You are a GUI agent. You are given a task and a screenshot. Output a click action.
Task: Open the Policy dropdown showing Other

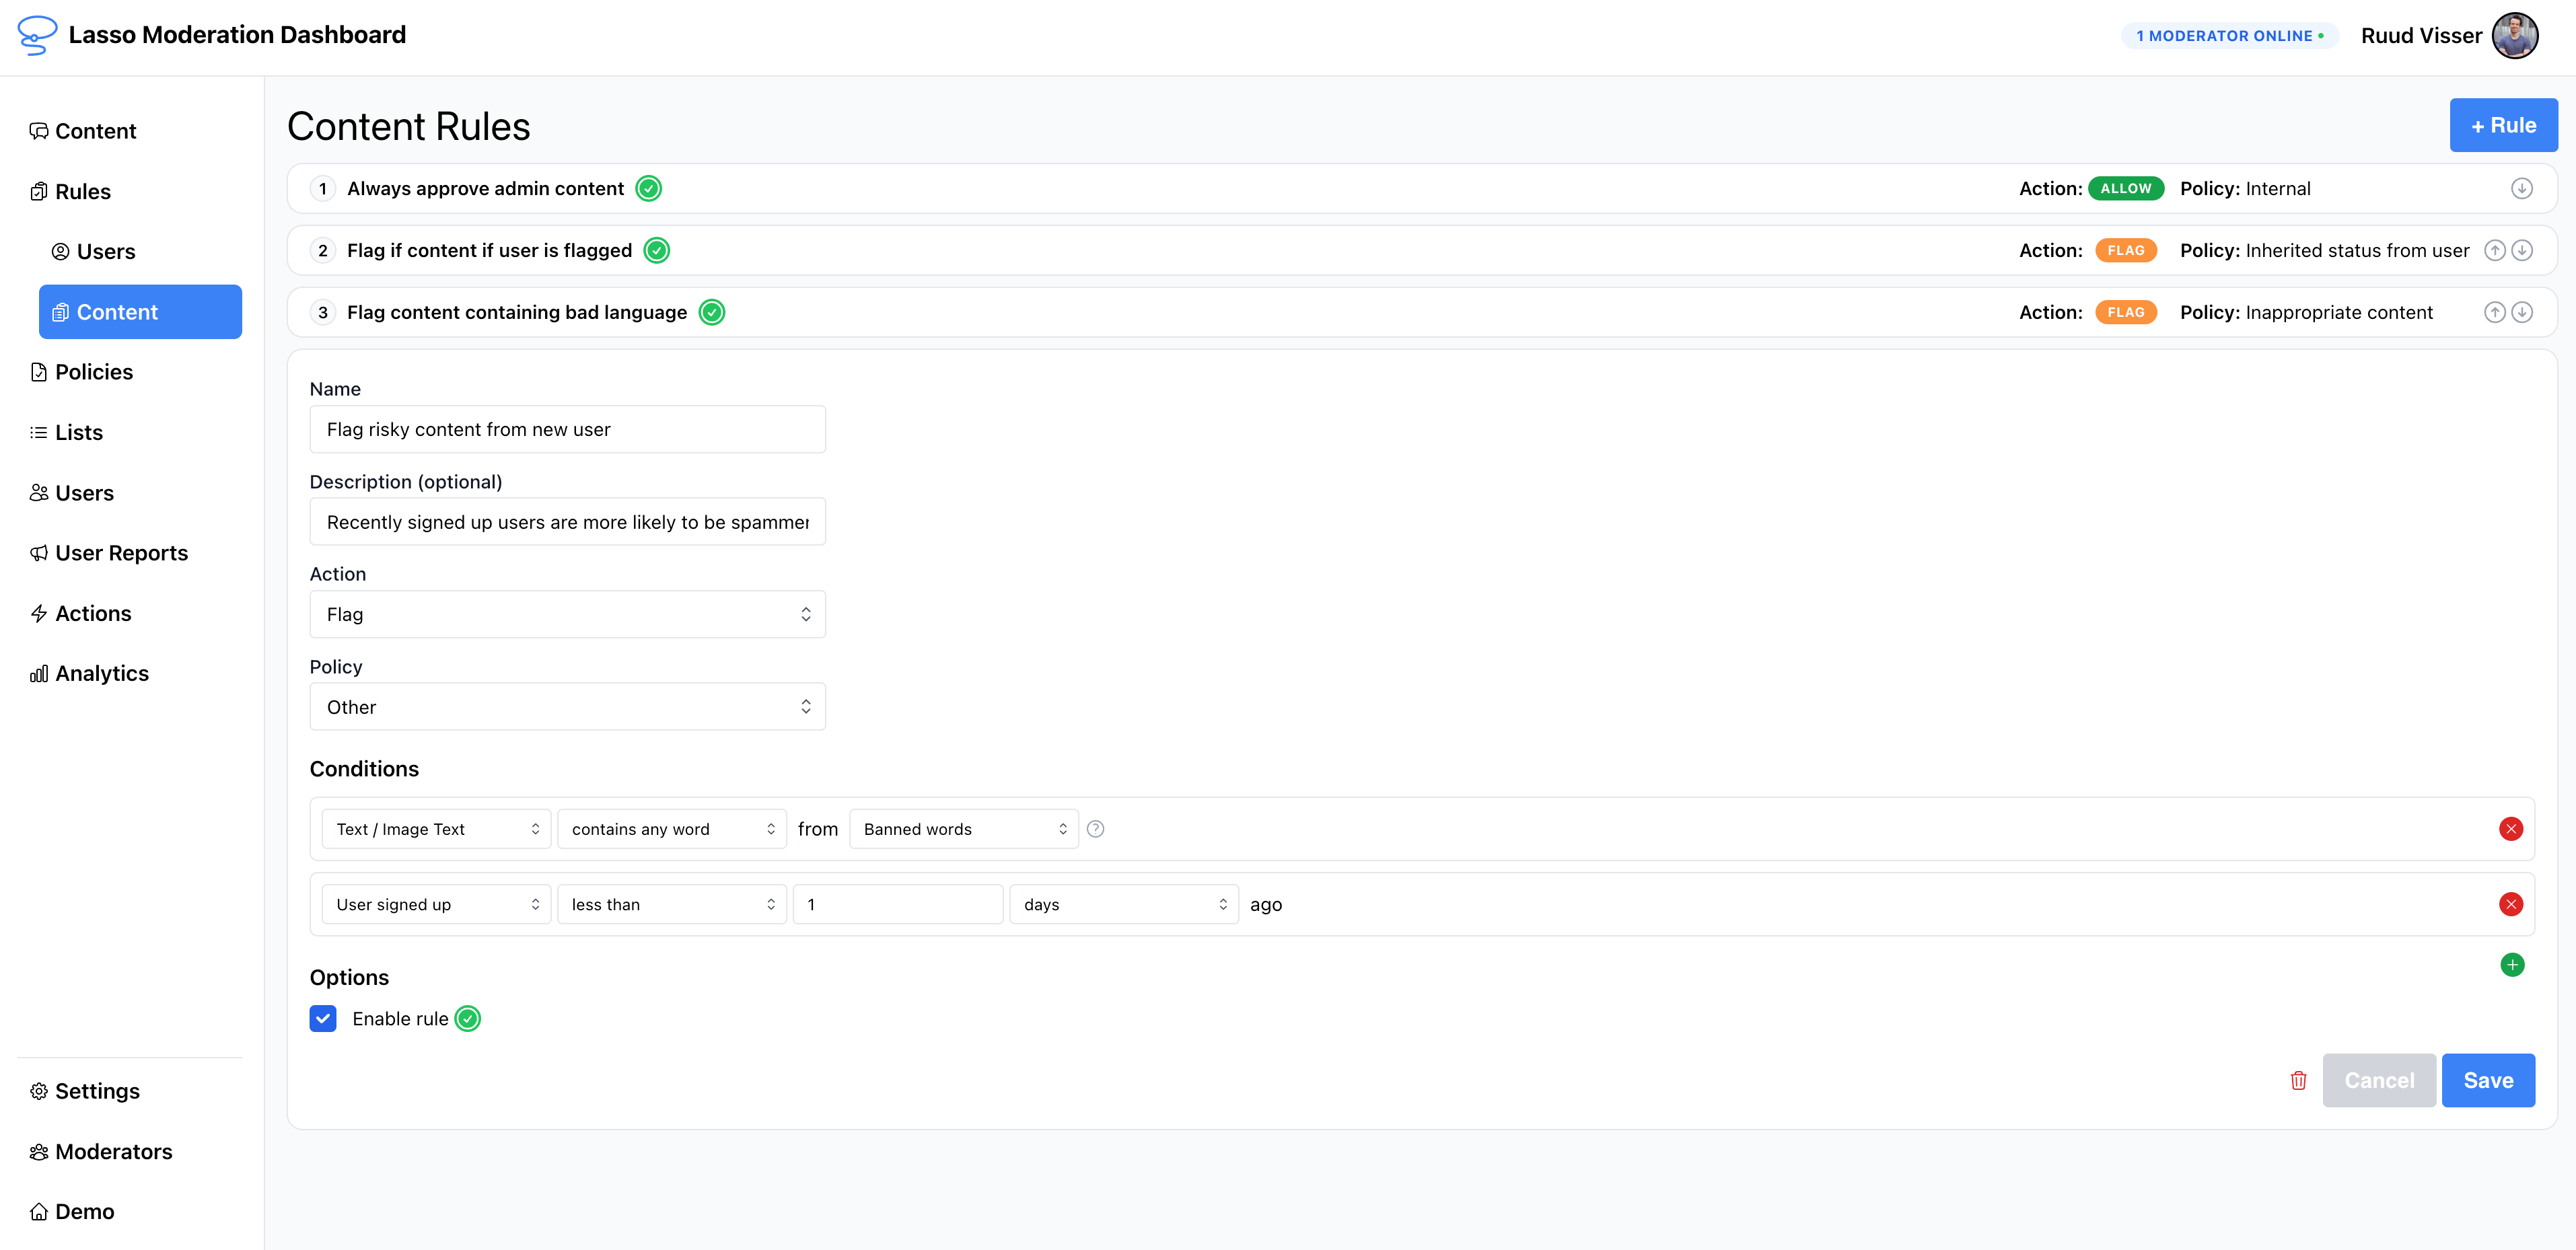coord(567,706)
